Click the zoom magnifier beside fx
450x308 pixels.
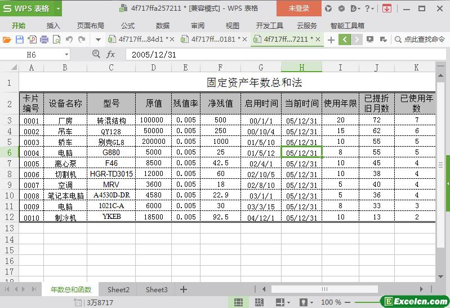(96, 54)
